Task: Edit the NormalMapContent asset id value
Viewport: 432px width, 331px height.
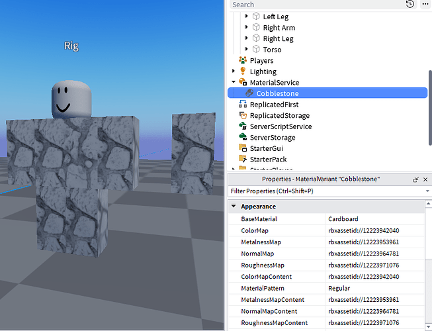Action: (374, 311)
